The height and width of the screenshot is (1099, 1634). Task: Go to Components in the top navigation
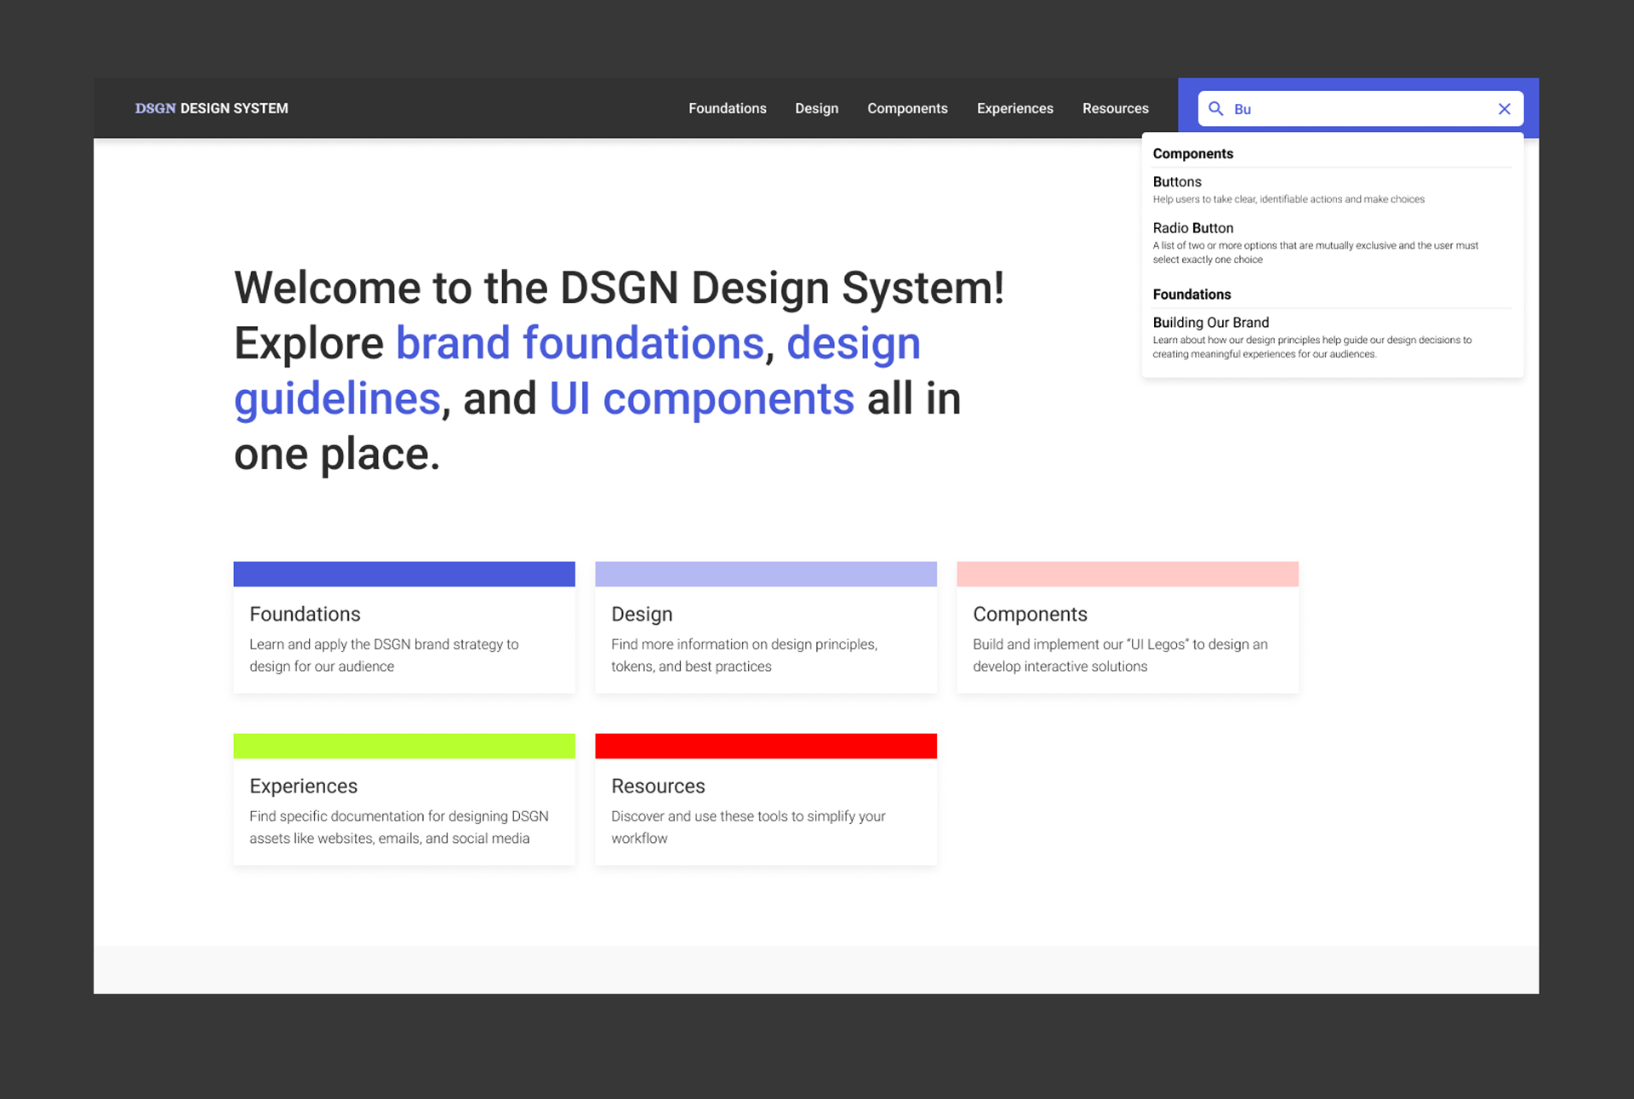click(906, 108)
